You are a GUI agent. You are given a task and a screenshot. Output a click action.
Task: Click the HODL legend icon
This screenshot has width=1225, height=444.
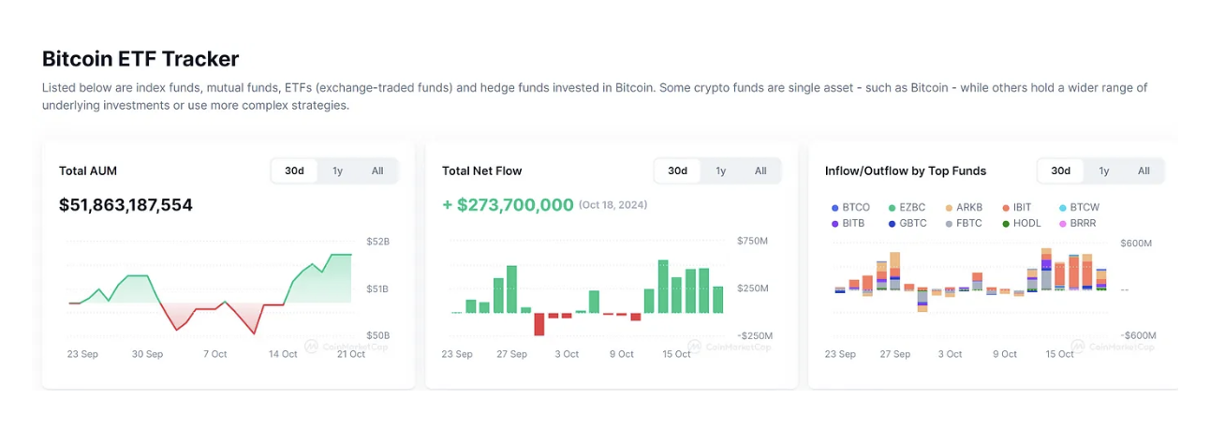coord(1006,224)
